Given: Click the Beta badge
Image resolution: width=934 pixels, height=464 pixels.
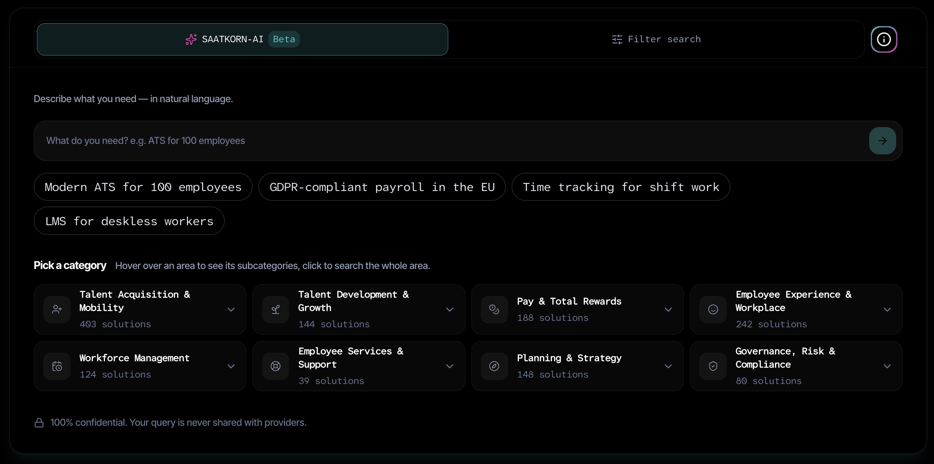Looking at the screenshot, I should pyautogui.click(x=284, y=39).
